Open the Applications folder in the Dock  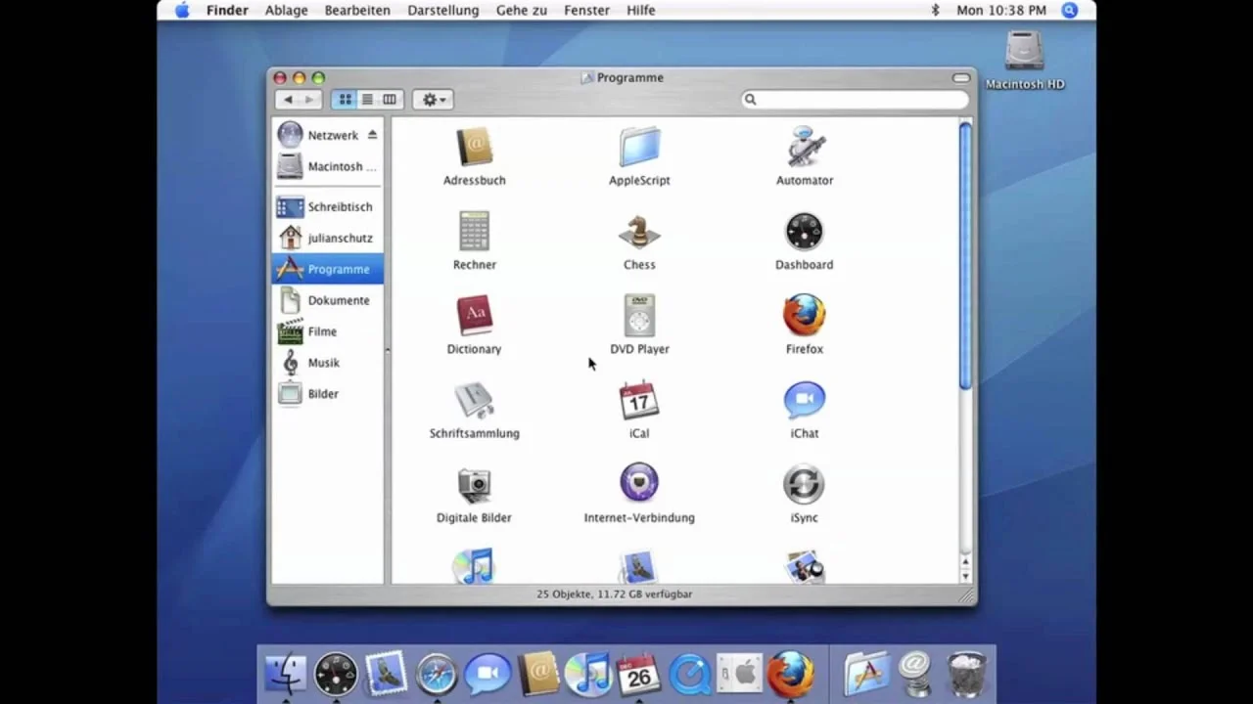point(865,674)
